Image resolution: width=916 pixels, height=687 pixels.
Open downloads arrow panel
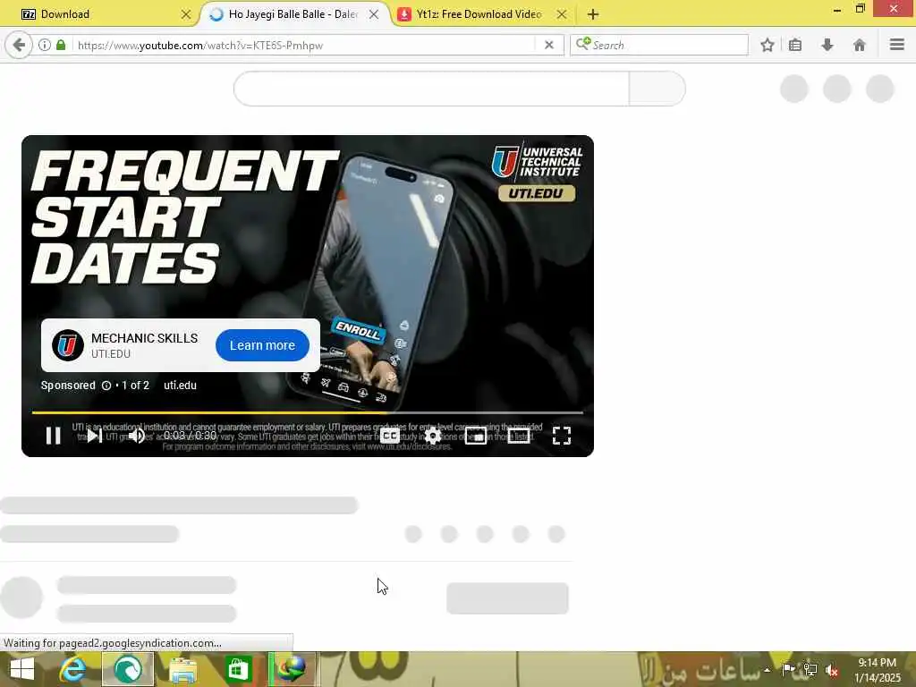coord(827,45)
